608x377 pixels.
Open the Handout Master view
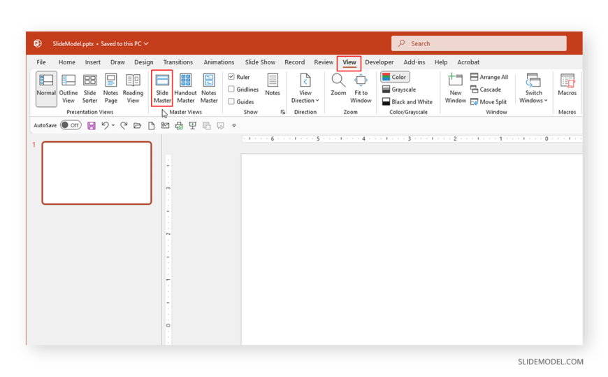(185, 89)
